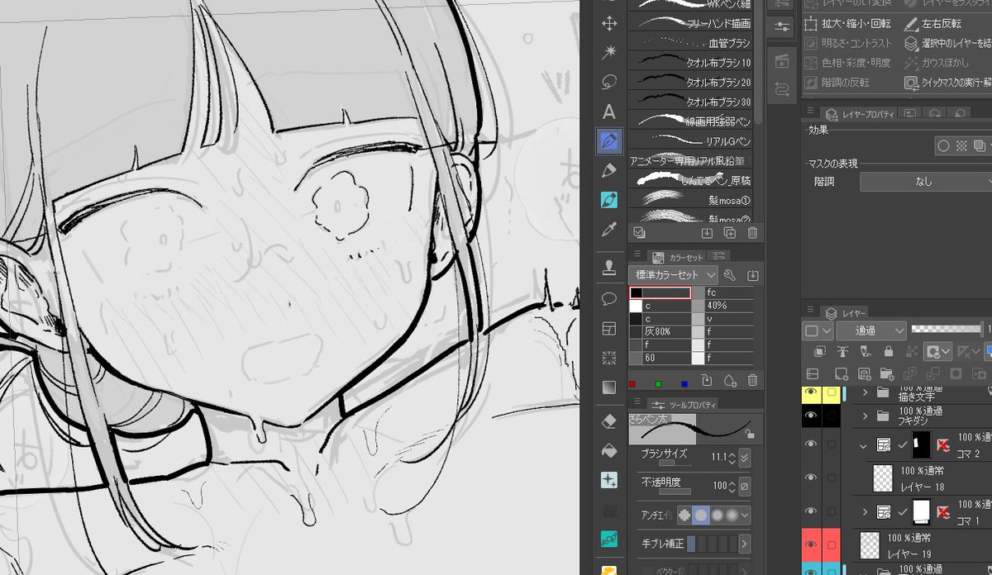Select the Frame border tool
This screenshot has height=575, width=992.
coord(609,328)
